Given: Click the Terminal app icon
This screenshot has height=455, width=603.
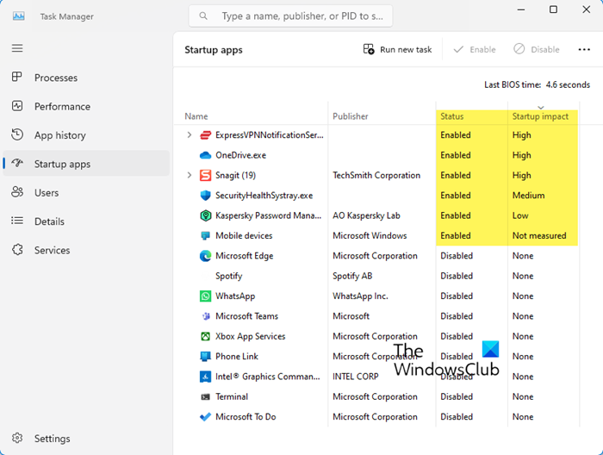Looking at the screenshot, I should (x=205, y=397).
